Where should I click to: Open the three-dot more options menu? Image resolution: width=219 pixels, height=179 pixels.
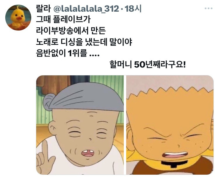[208, 8]
